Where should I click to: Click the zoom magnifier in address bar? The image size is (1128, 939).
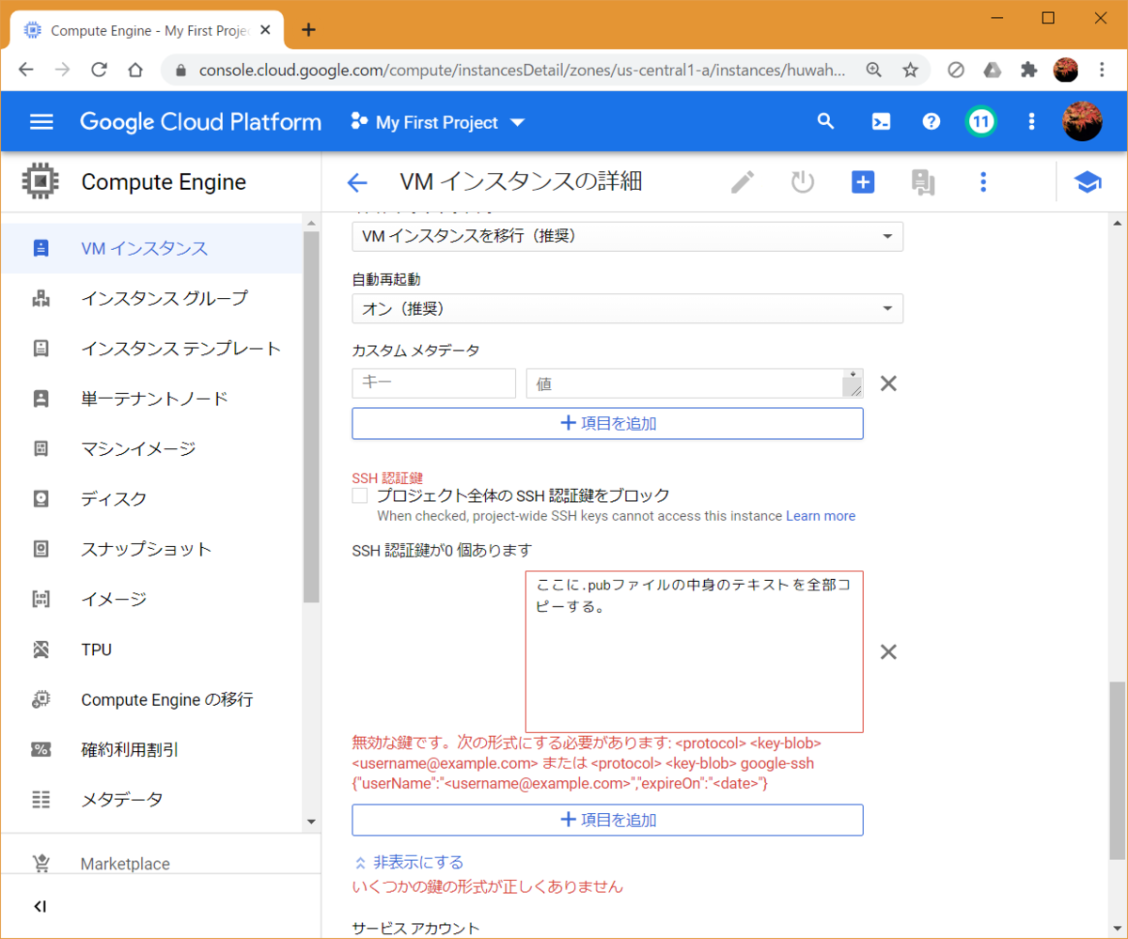coord(874,70)
